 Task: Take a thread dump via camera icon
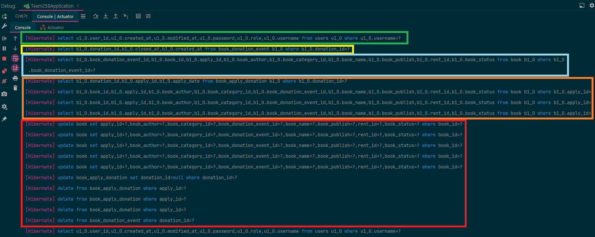(x=4, y=94)
